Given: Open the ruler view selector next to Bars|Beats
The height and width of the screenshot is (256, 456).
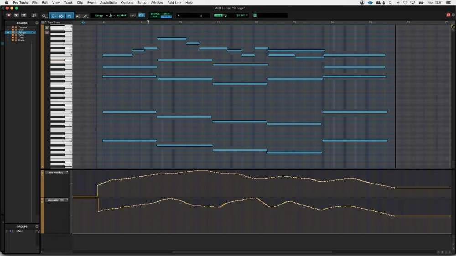Looking at the screenshot, I should pos(43,22).
